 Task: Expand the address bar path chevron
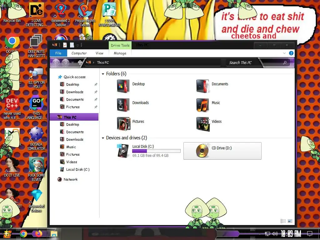(x=94, y=62)
